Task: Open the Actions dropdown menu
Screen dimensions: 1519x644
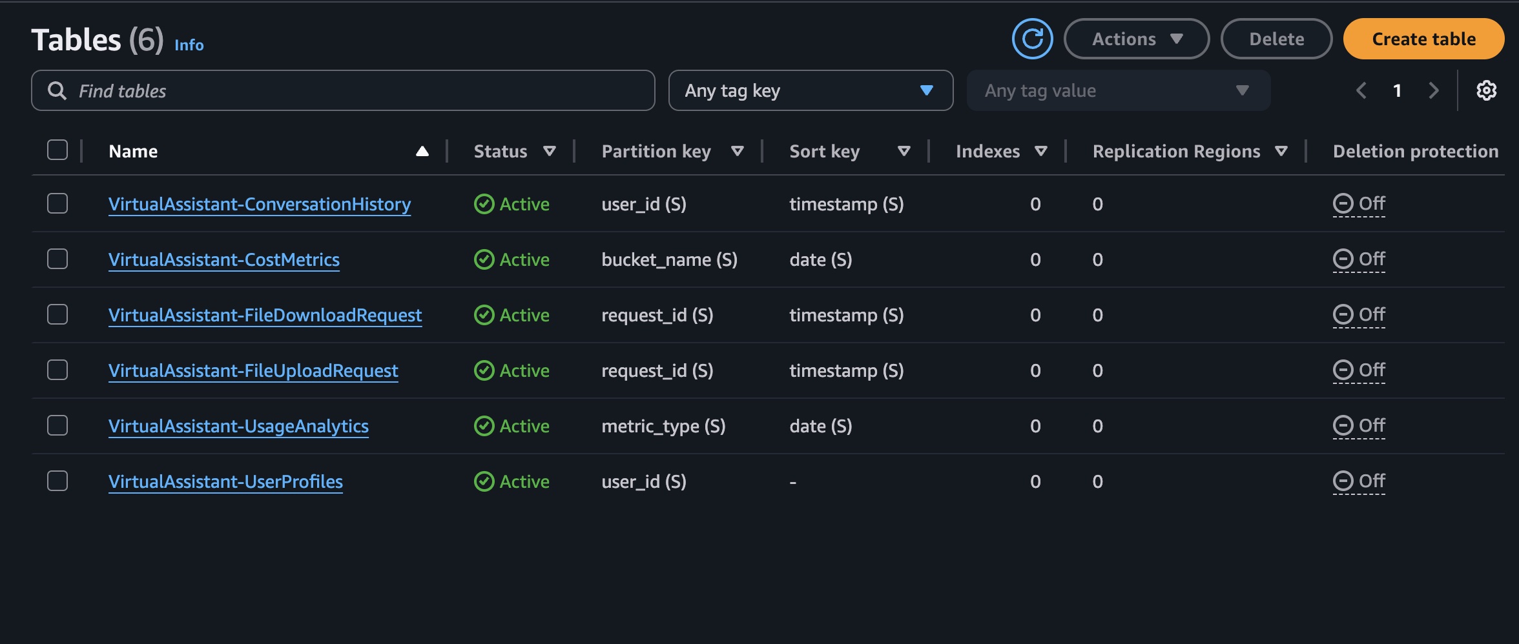Action: (x=1136, y=39)
